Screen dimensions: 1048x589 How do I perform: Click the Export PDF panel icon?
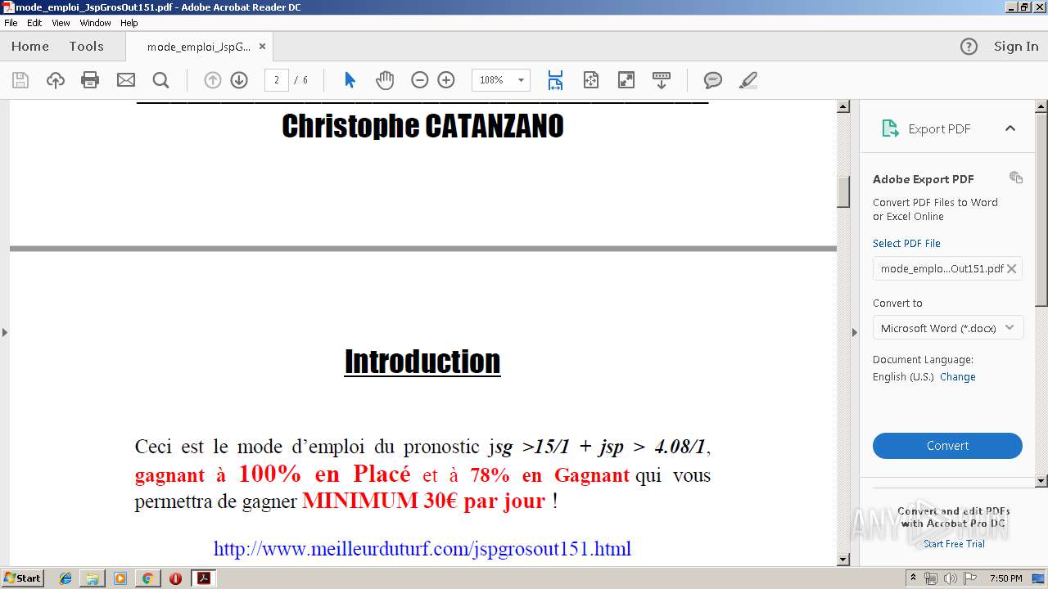pos(889,128)
